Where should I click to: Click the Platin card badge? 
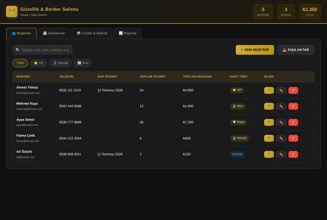point(238,122)
